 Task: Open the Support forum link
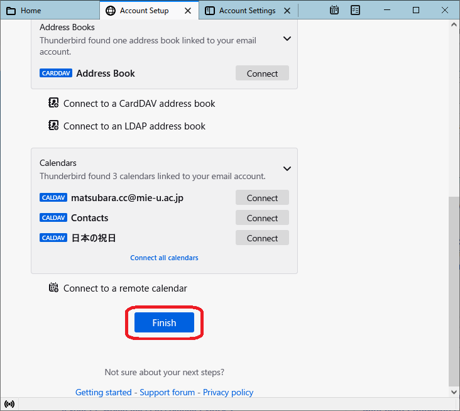tap(167, 392)
